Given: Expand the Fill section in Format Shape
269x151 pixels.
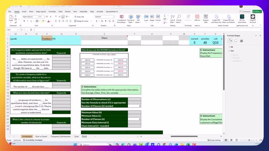Looking at the screenshot, I should [x=231, y=47].
